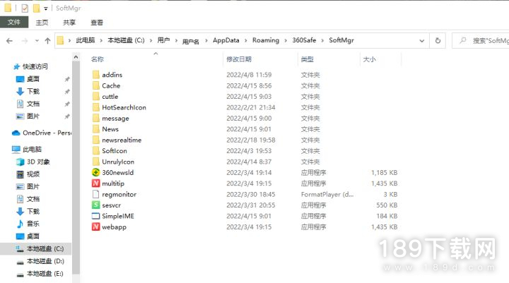Select the SimpleIME application icon
Image resolution: width=509 pixels, height=283 pixels.
pos(95,216)
